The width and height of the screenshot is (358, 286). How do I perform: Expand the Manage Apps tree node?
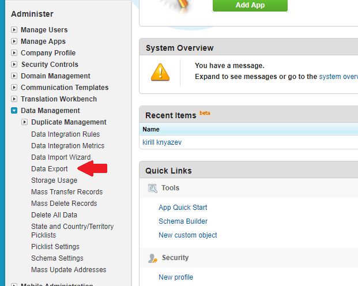pyautogui.click(x=14, y=42)
